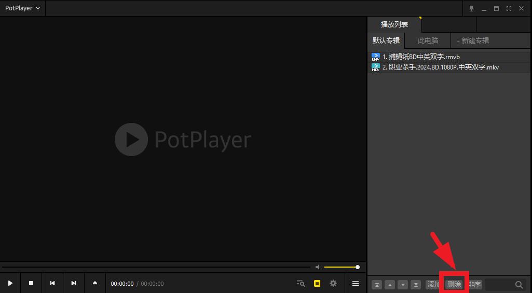Move selected item to the top

click(x=377, y=285)
